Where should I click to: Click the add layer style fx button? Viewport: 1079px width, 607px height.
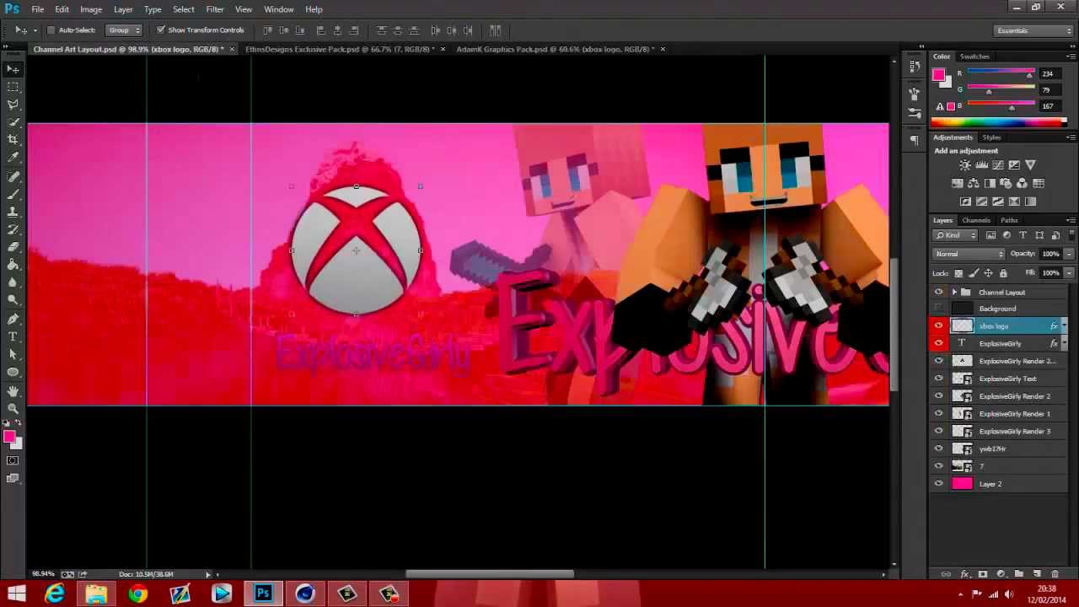(964, 574)
